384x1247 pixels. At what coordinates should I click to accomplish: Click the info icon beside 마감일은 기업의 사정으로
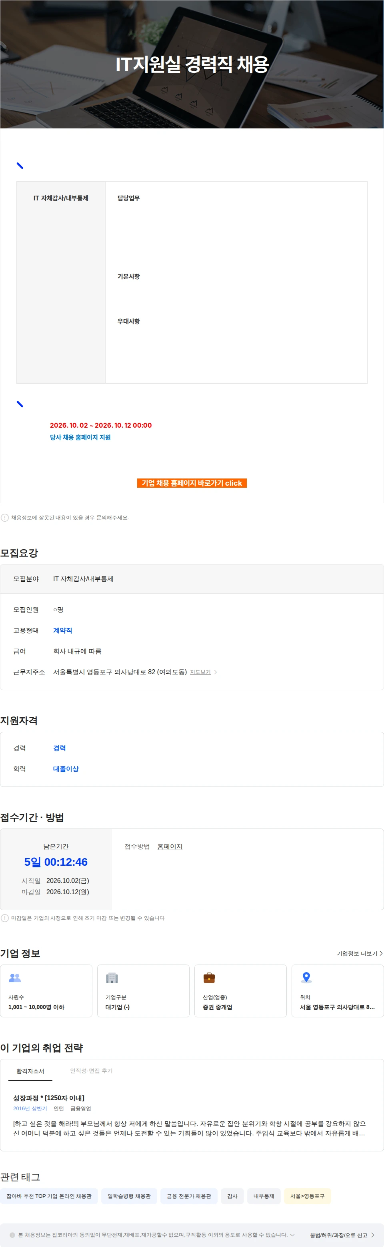tap(5, 918)
